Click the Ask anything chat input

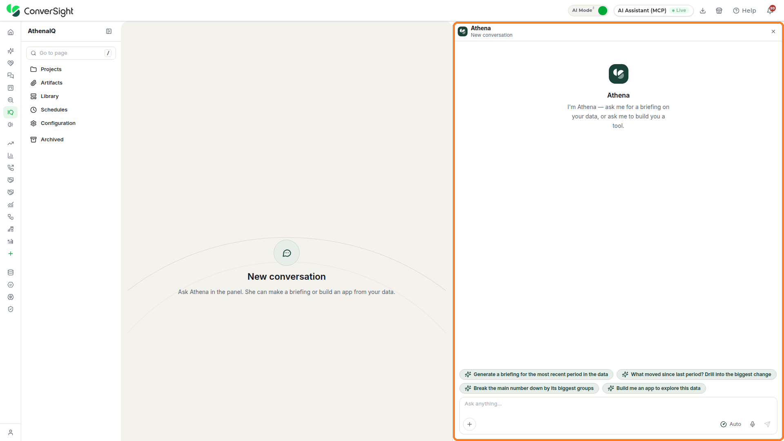[x=618, y=404]
